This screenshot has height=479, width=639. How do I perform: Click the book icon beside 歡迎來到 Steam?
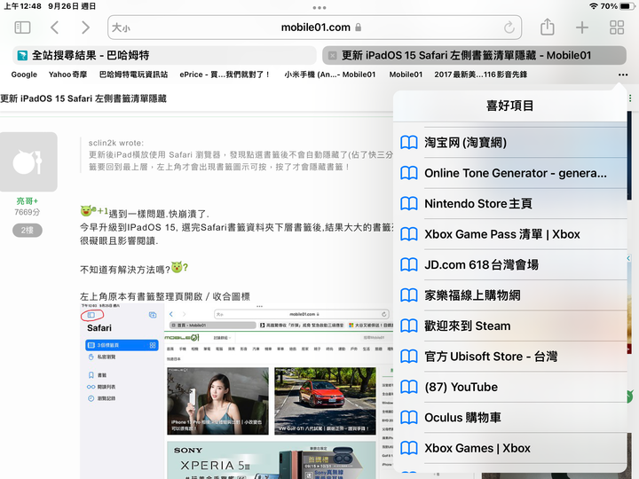[409, 326]
